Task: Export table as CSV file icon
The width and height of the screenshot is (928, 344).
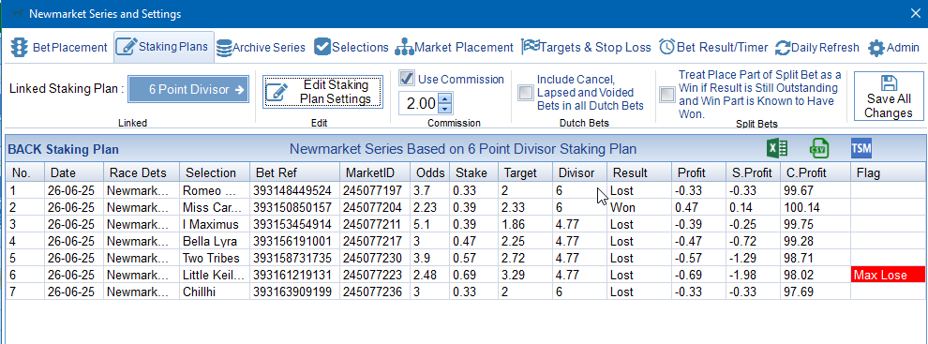Action: point(819,149)
